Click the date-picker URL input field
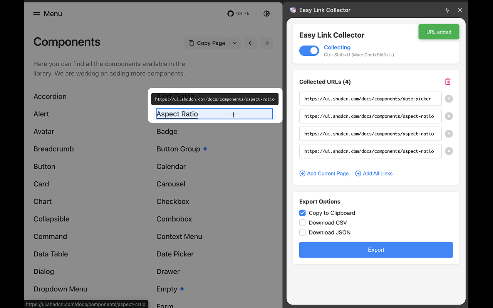The height and width of the screenshot is (308, 493). (371, 99)
